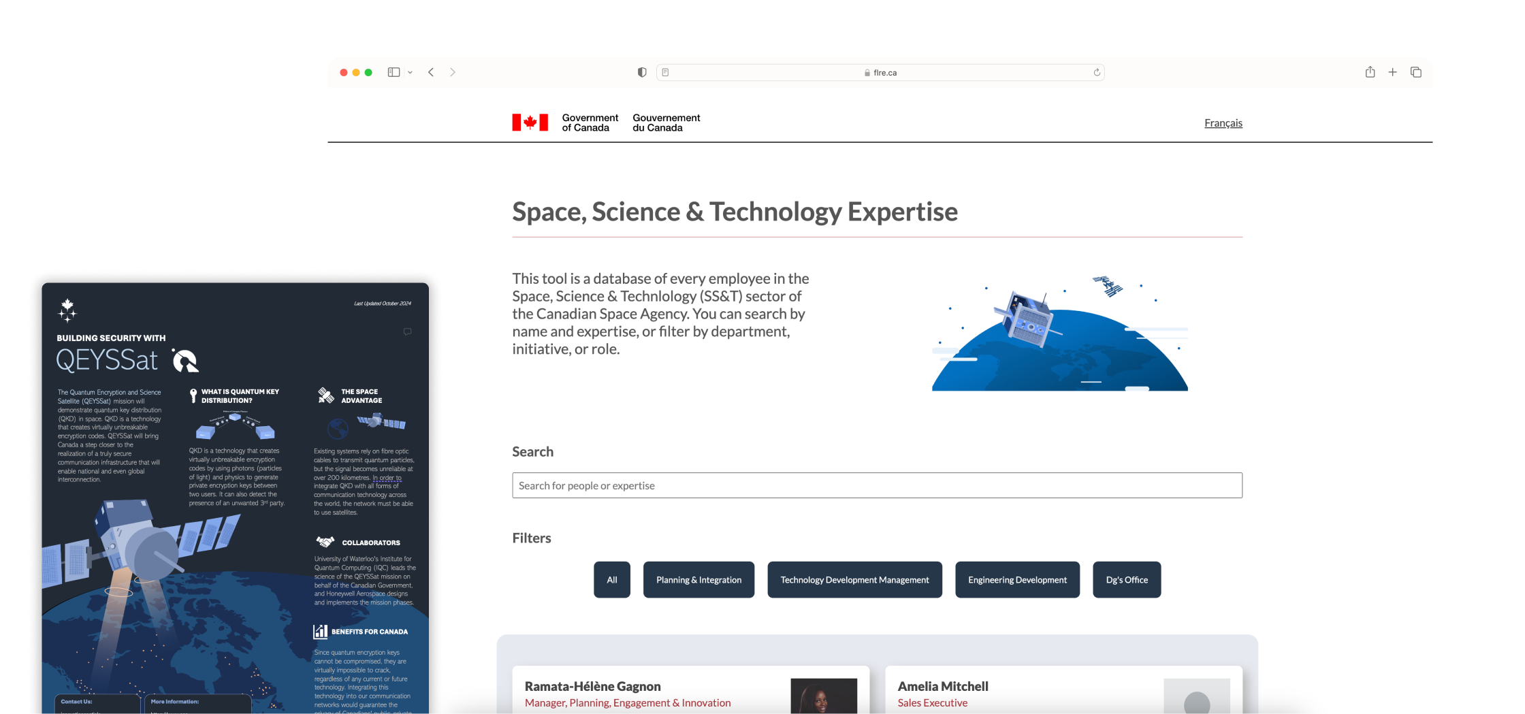The height and width of the screenshot is (714, 1525).
Task: Select the Engineering Development filter
Action: coord(1017,580)
